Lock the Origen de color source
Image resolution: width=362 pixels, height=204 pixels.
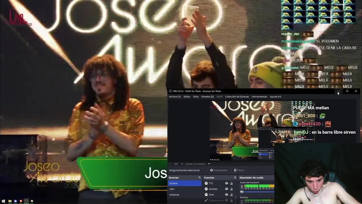click(231, 200)
